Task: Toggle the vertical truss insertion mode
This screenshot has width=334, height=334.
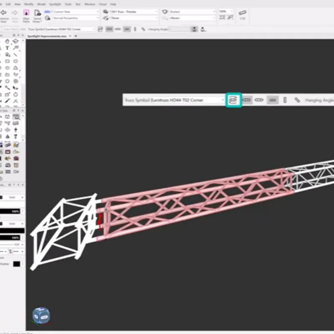Action: point(135,29)
